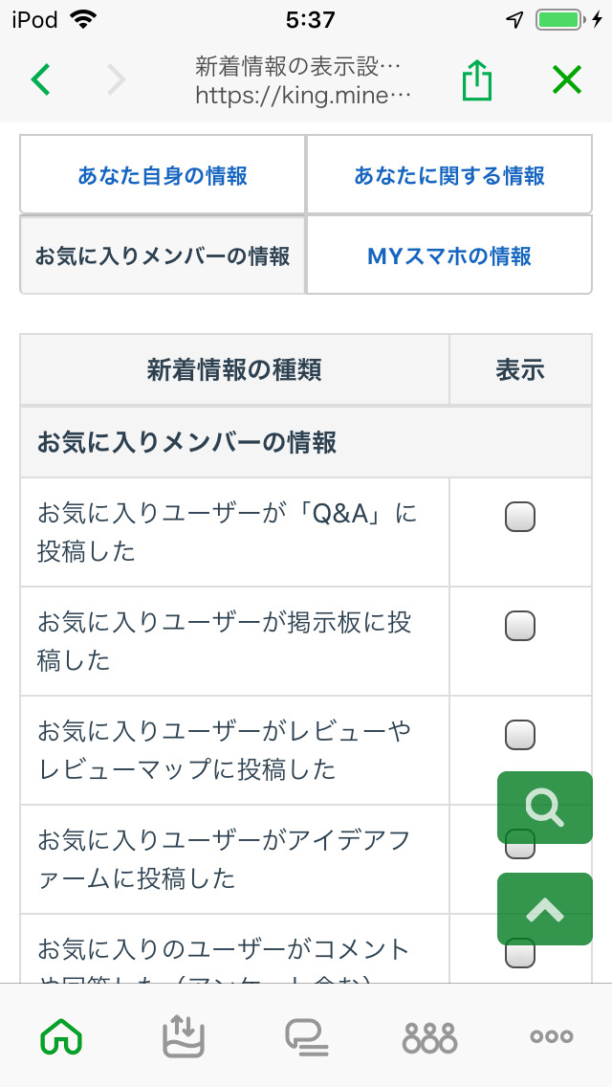Screen dimensions: 612x1087
Task: Open the inbox tray icon in bottom bar
Action: coord(184,1036)
